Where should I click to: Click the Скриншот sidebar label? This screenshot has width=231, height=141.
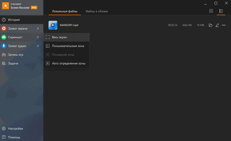tap(15, 37)
